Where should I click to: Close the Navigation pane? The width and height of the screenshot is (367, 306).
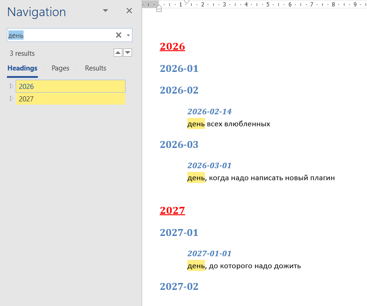click(x=129, y=11)
